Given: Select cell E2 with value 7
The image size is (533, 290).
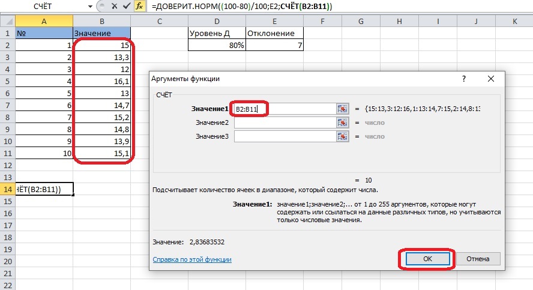Looking at the screenshot, I should (274, 45).
